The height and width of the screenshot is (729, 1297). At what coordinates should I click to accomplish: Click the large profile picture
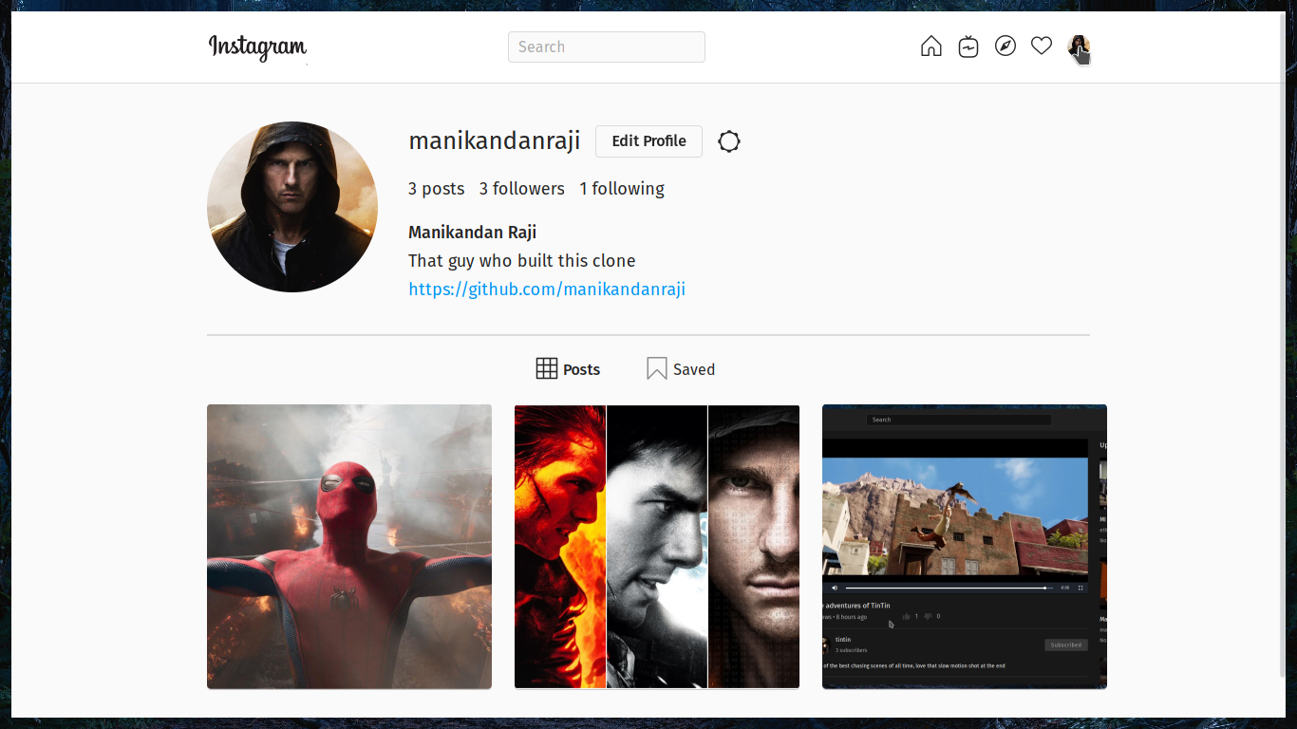[x=292, y=207]
